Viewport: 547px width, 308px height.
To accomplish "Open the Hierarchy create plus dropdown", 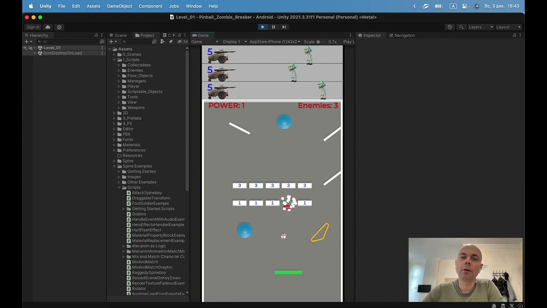I will pos(28,41).
